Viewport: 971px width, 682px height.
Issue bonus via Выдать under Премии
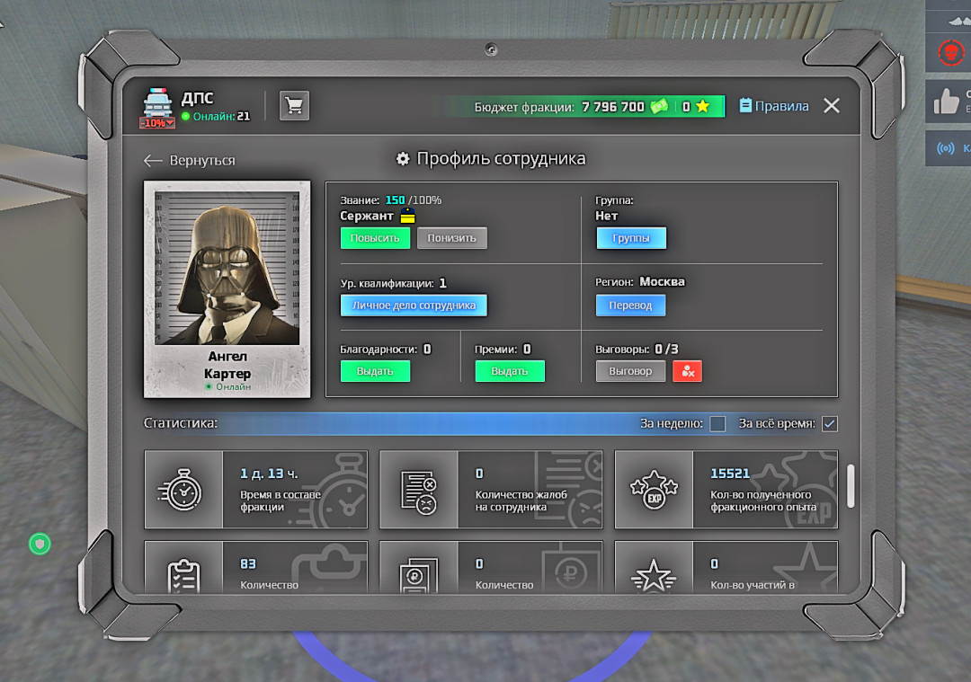point(510,371)
